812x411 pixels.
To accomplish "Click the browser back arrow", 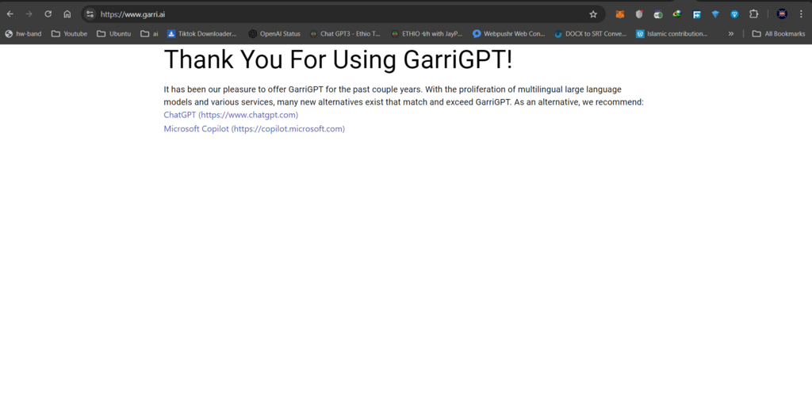I will point(10,14).
